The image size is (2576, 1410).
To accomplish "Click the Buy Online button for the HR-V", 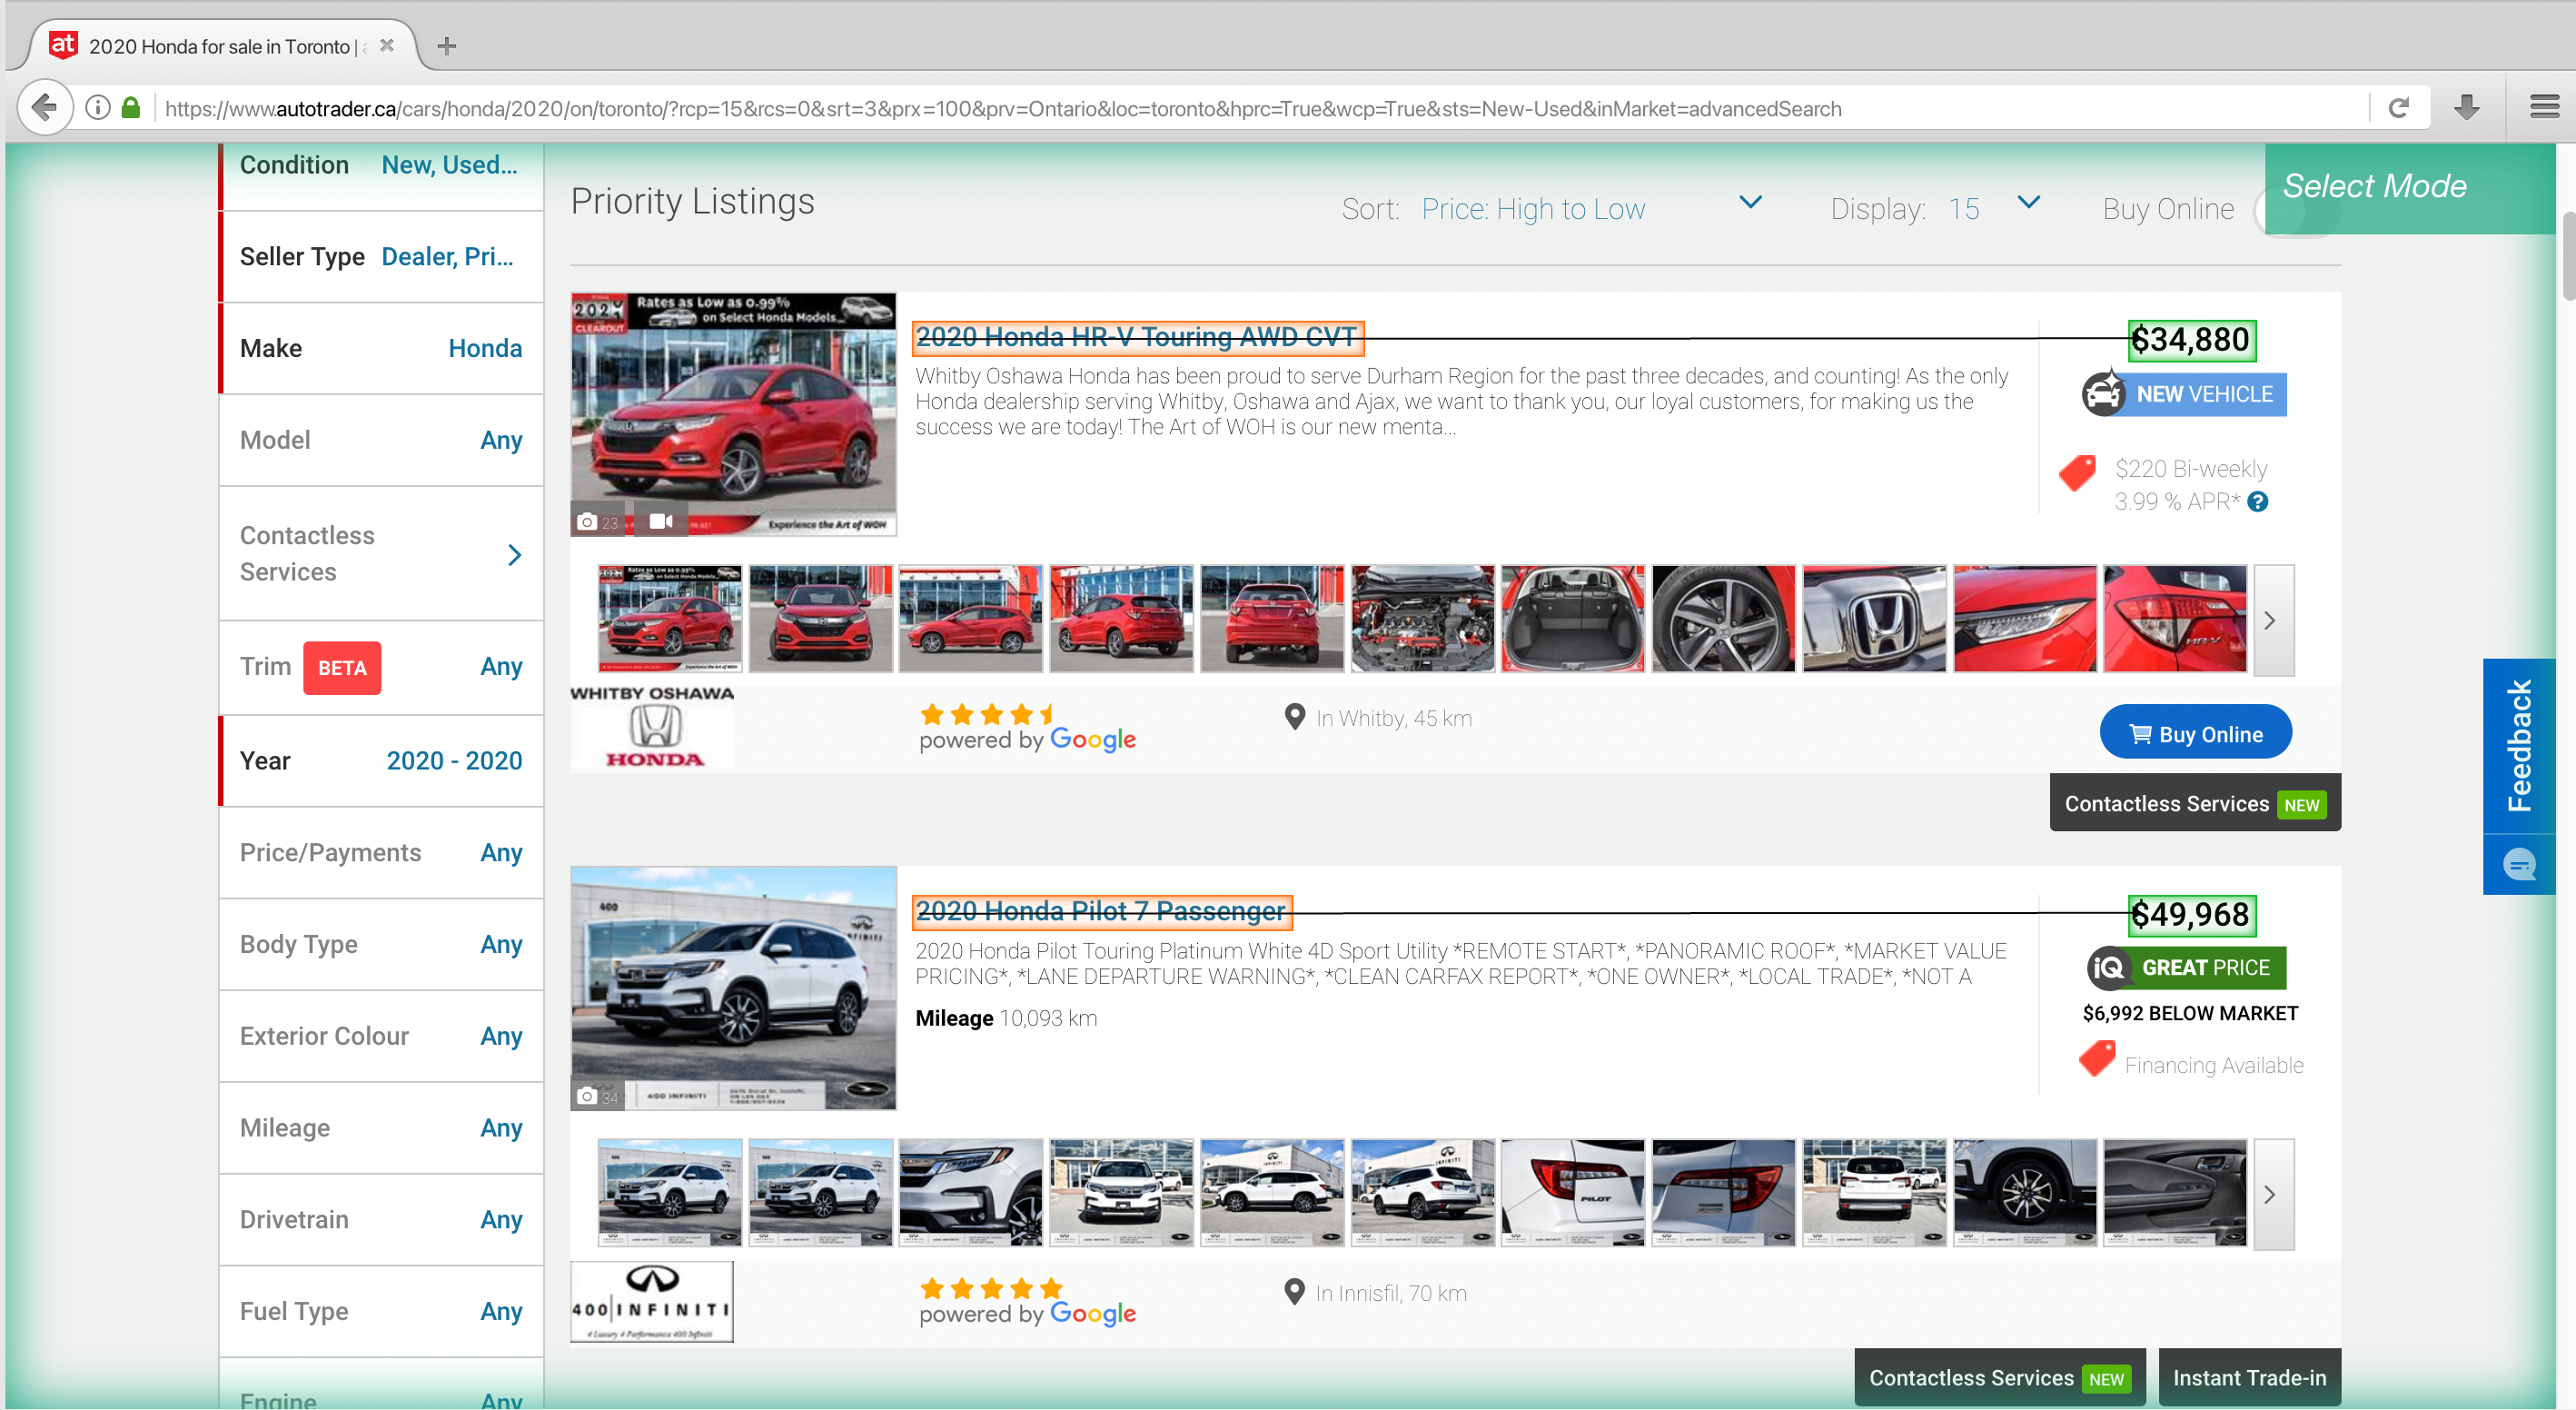I will 2195,733.
